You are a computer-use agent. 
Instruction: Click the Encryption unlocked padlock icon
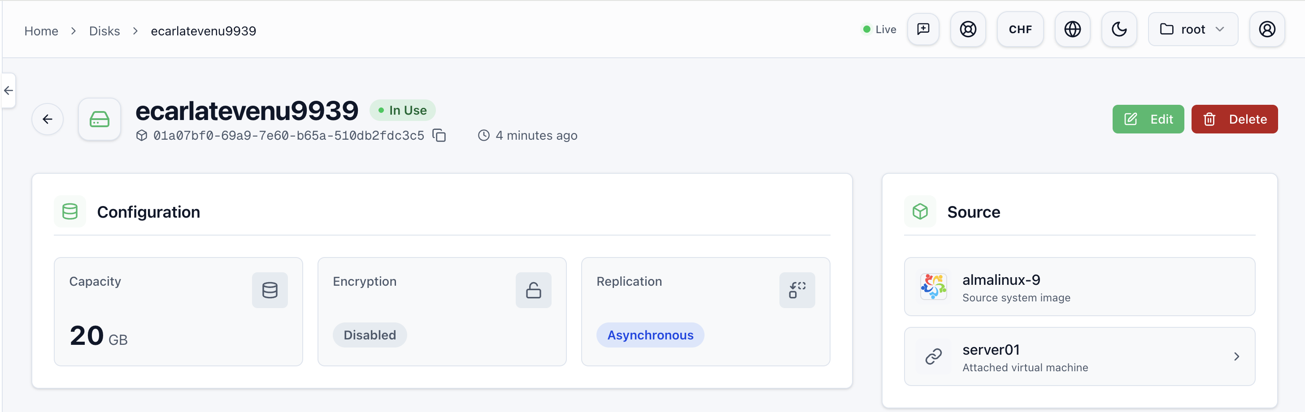pos(534,290)
